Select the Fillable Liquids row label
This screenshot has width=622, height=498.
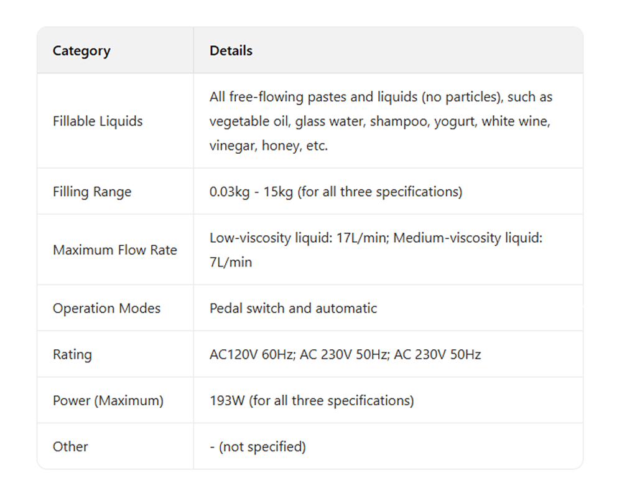98,121
